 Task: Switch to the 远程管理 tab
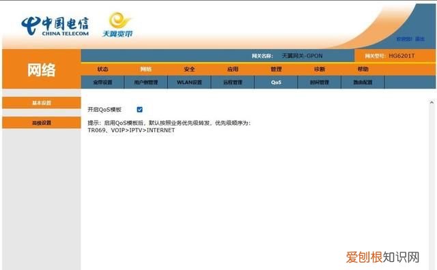pyautogui.click(x=233, y=82)
